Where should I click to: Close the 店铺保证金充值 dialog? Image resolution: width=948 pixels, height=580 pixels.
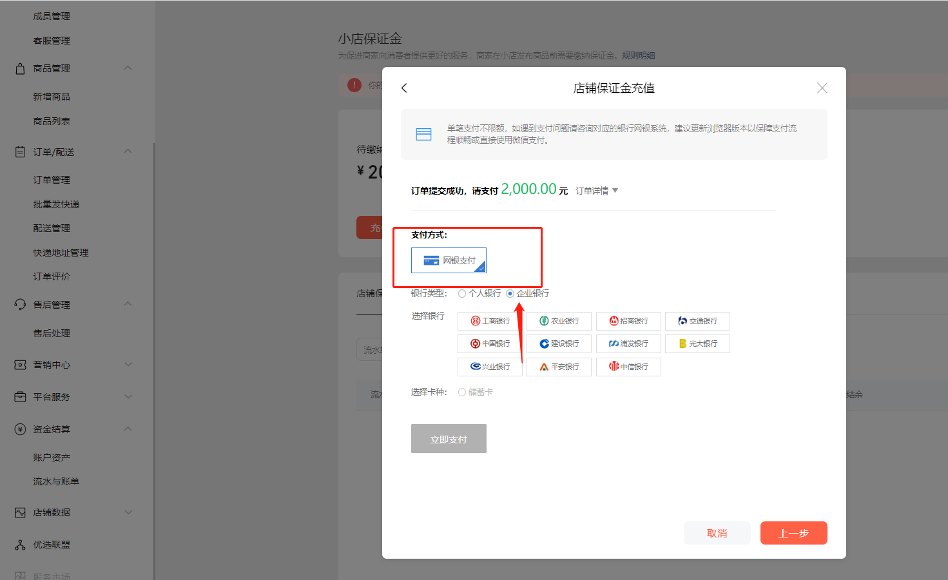coord(822,88)
